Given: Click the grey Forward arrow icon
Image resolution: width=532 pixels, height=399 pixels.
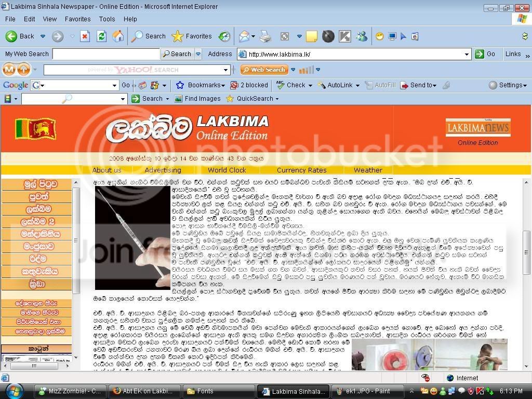Looking at the screenshot, I should click(58, 36).
